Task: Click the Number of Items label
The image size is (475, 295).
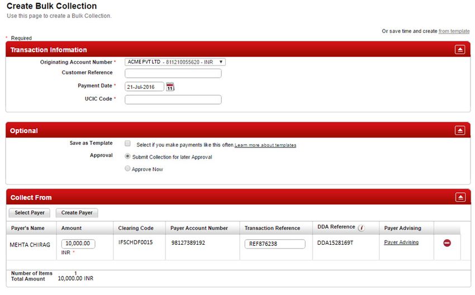Action: point(31,273)
